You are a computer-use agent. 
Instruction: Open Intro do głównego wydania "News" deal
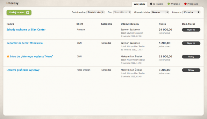click(x=32, y=56)
